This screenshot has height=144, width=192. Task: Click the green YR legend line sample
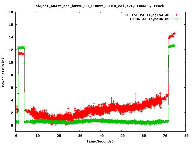click(x=176, y=19)
